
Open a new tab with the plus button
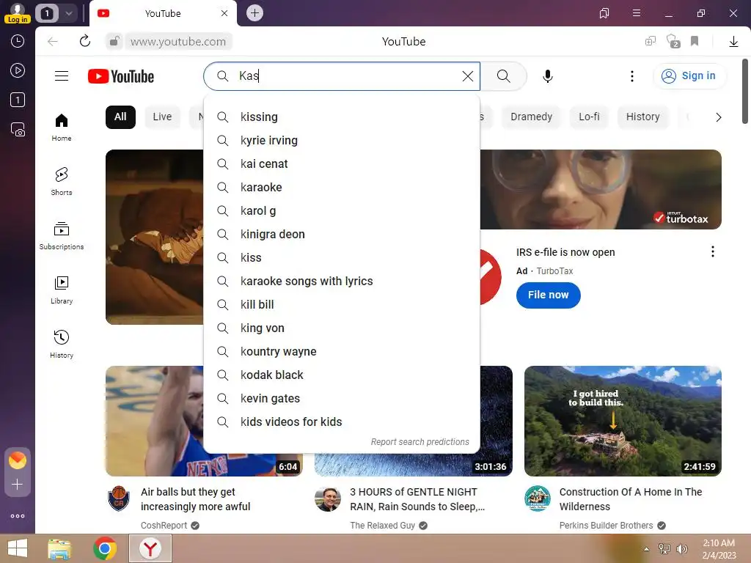pos(254,13)
